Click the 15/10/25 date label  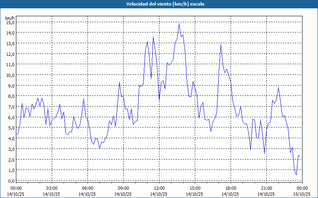tap(302, 194)
